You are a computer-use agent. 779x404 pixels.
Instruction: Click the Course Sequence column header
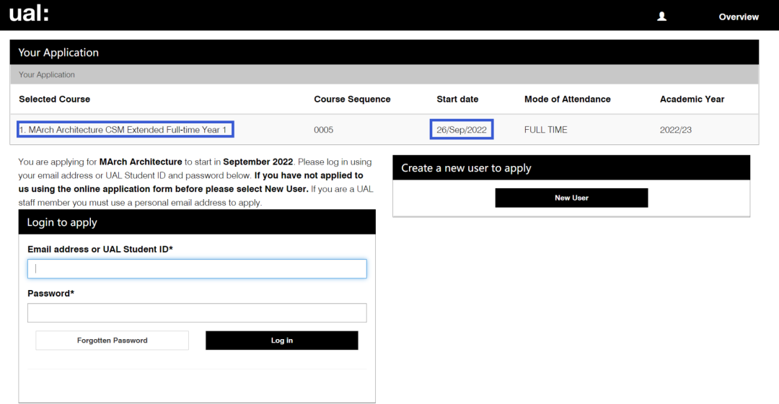click(x=352, y=99)
